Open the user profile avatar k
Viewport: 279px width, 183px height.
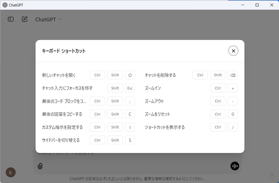point(10,172)
